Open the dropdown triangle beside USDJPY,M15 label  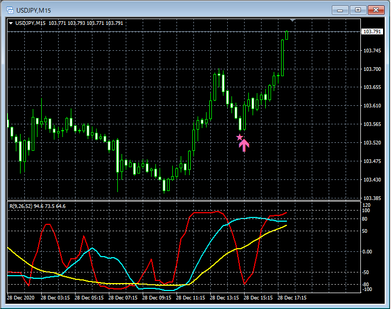tap(11, 23)
